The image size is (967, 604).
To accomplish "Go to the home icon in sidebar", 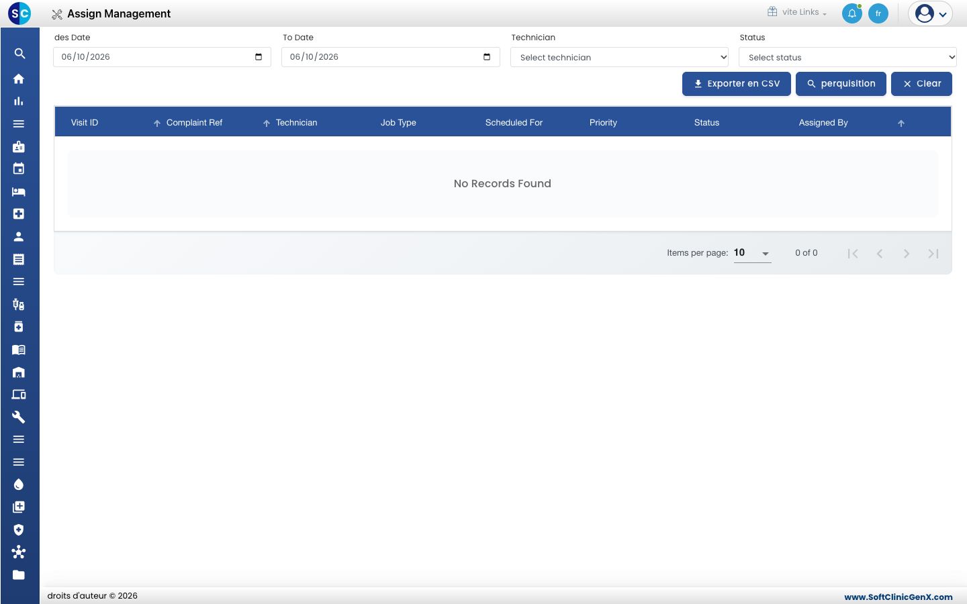I will point(19,79).
